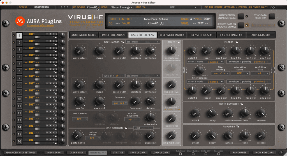Image resolution: width=287 pixels, height=156 pixels.
Task: Switch to the Arpeggiator tab
Action: (260, 35)
